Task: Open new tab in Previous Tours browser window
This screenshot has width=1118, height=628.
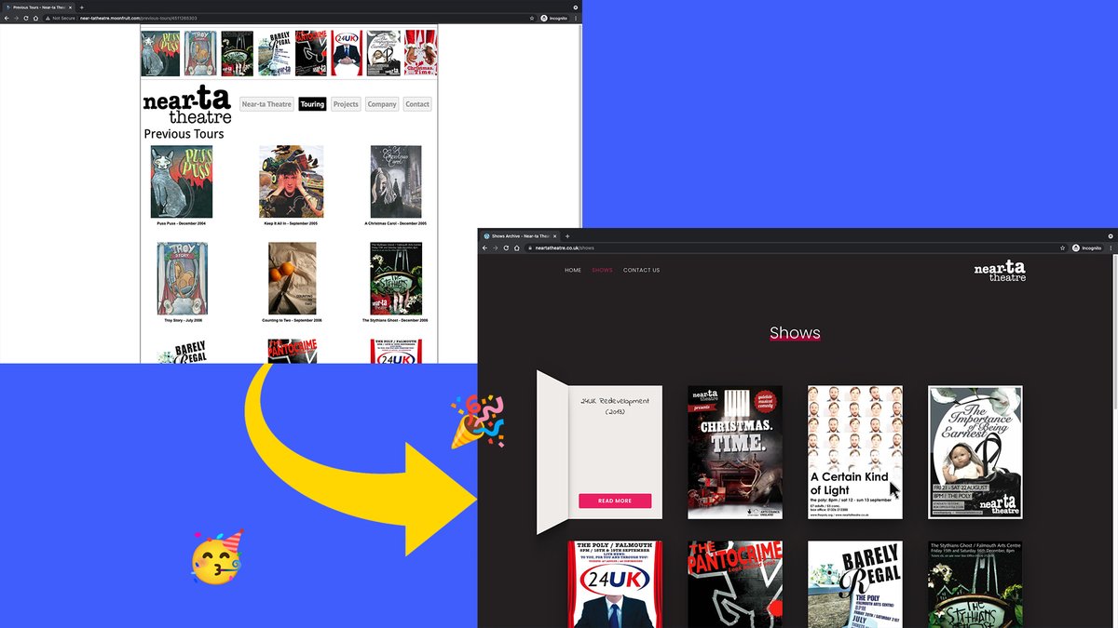Action: (82, 7)
